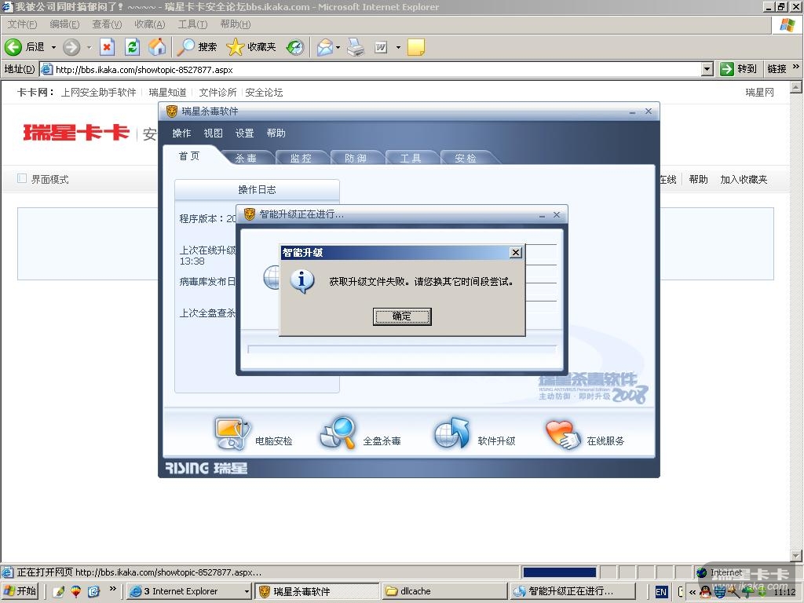Image resolution: width=804 pixels, height=603 pixels.
Task: Go to Home page icon
Action: [157, 47]
